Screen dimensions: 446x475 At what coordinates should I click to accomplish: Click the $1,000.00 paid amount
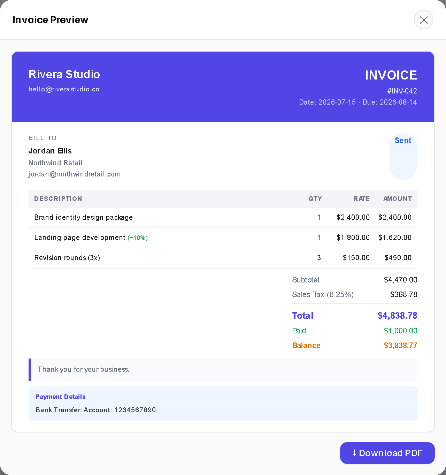(x=400, y=331)
